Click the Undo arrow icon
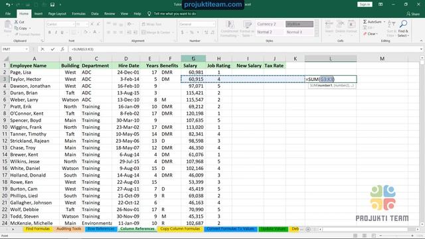This screenshot has height=239, width=425. click(7, 5)
